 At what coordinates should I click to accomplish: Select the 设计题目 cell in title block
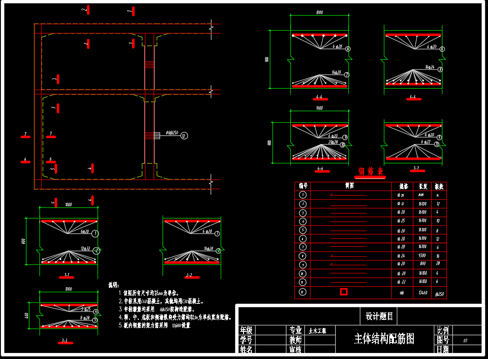379,316
